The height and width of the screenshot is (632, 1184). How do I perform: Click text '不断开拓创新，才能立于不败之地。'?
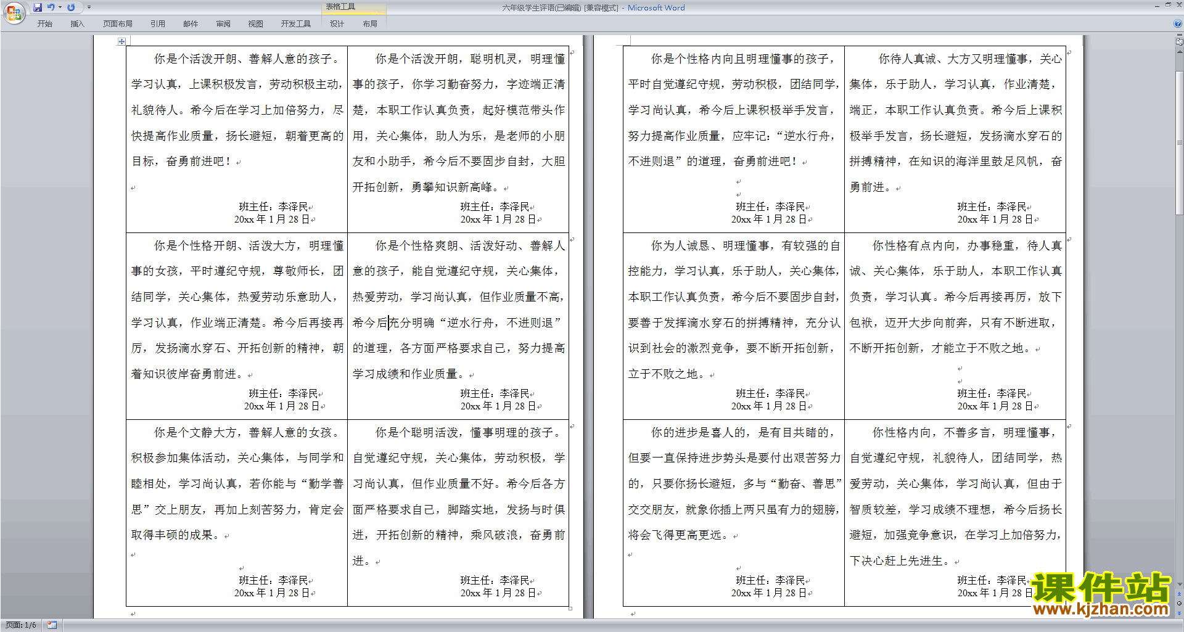tap(941, 348)
